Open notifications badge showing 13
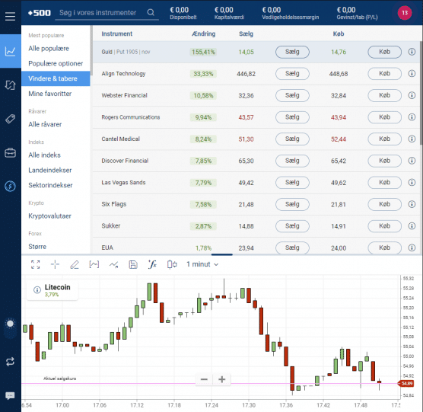Screen dimensions: 423x412 point(405,13)
